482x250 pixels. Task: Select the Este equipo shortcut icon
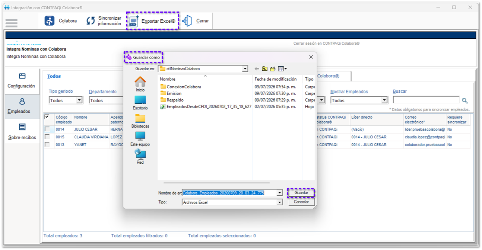click(140, 136)
